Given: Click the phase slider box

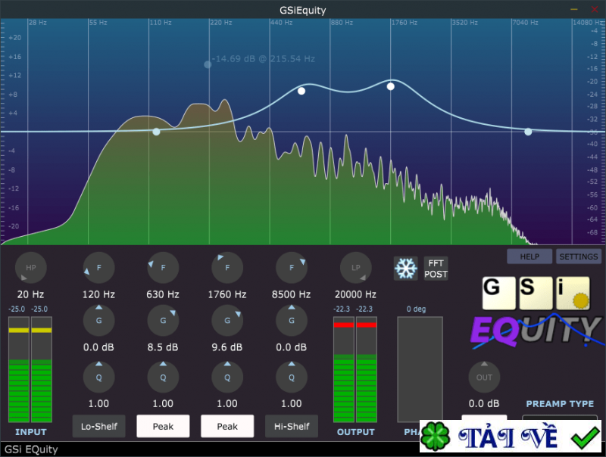Looking at the screenshot, I should [x=420, y=368].
